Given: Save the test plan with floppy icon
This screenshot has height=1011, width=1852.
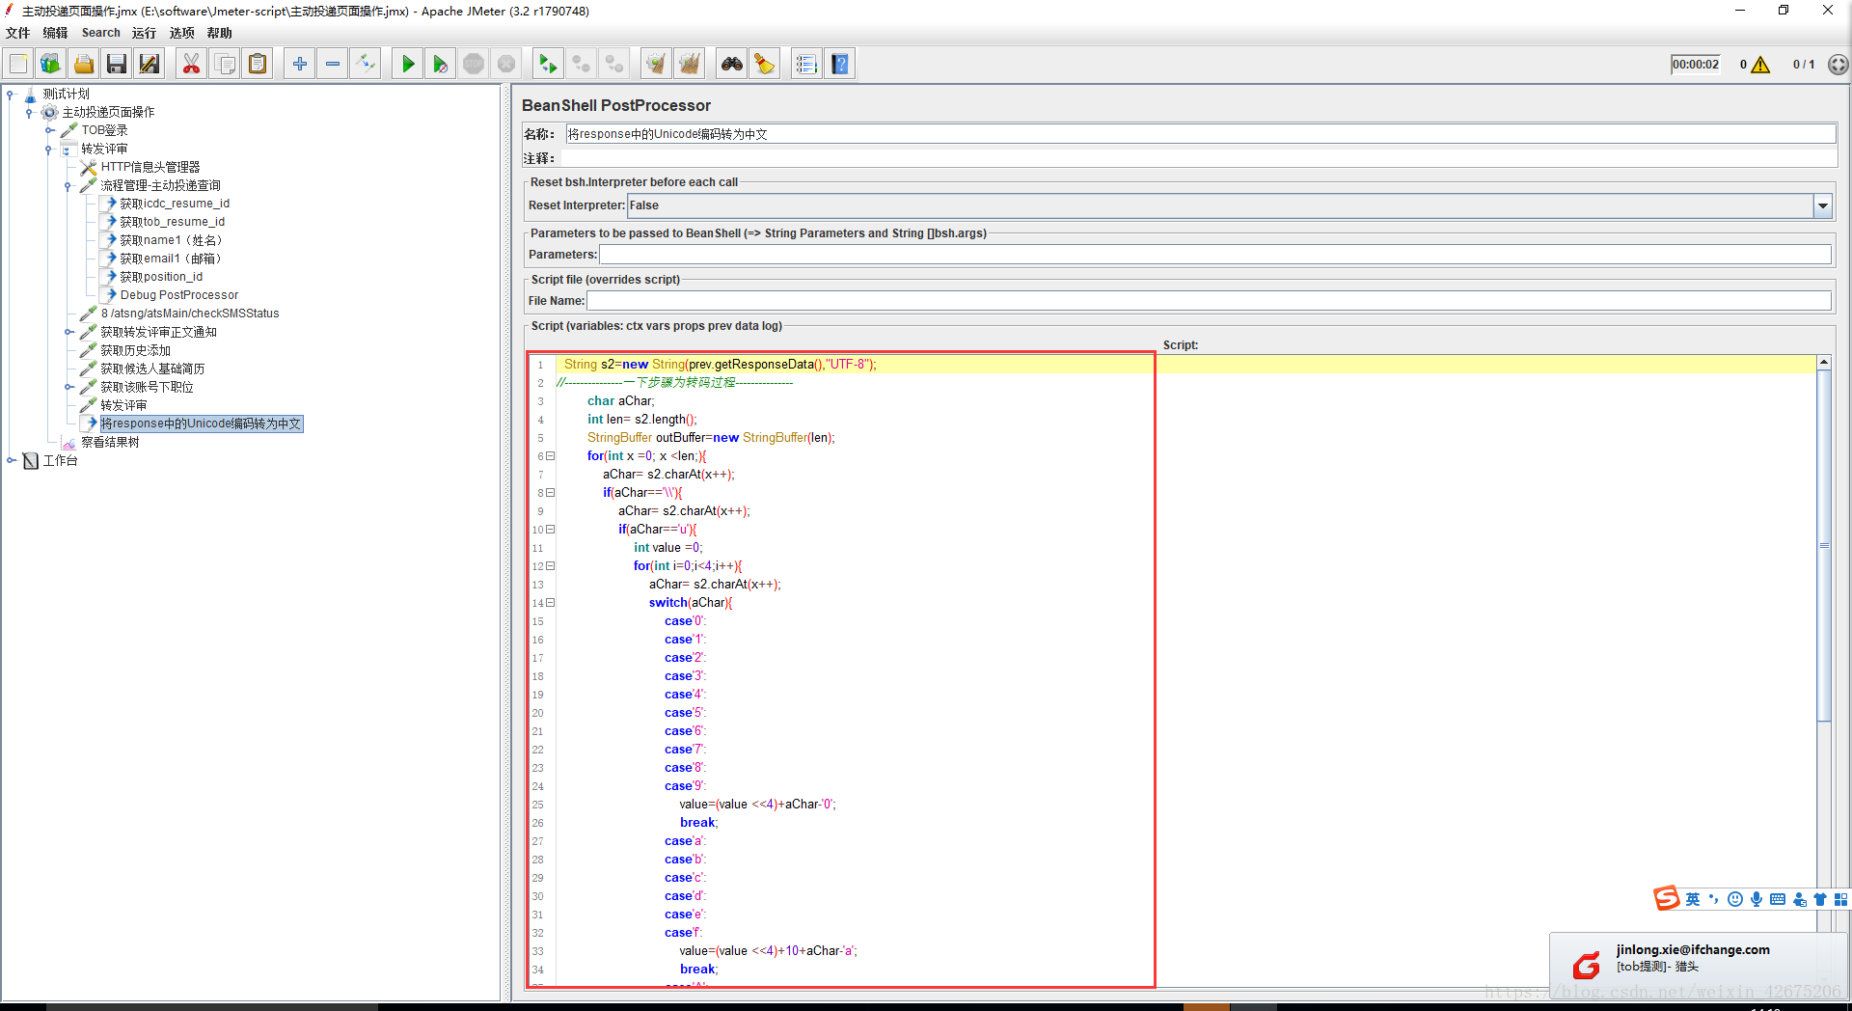Looking at the screenshot, I should pyautogui.click(x=117, y=65).
